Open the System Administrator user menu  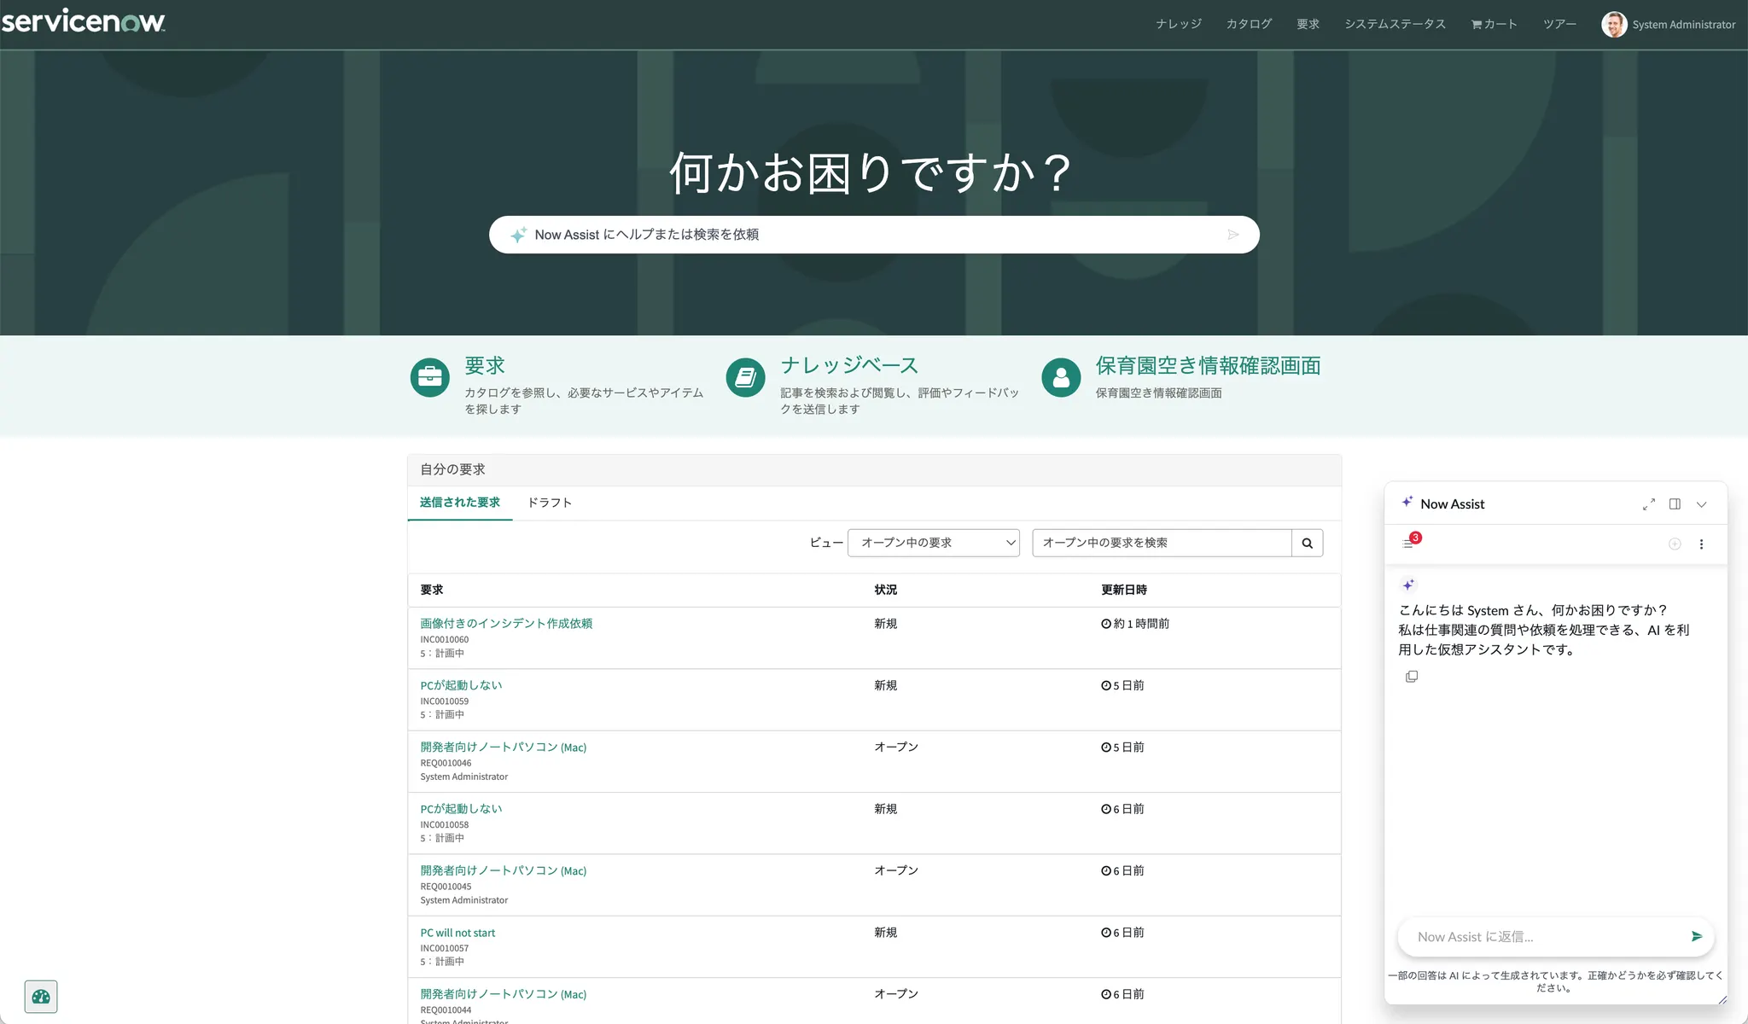point(1669,25)
